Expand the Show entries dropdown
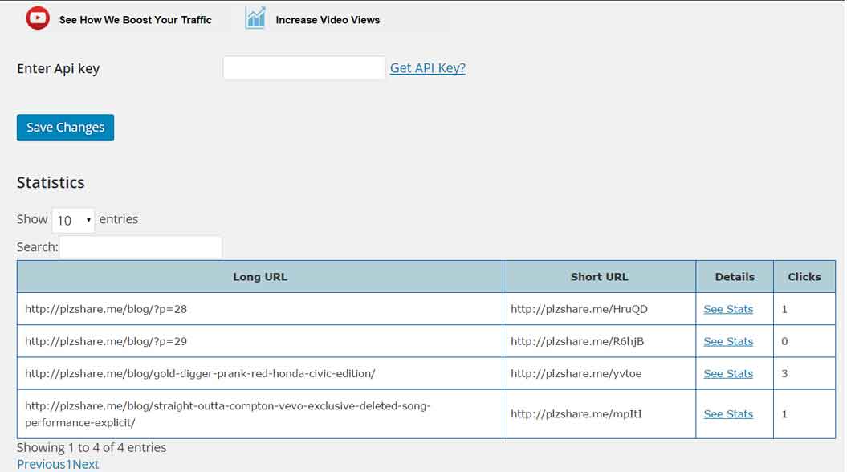The width and height of the screenshot is (847, 472). click(x=73, y=220)
